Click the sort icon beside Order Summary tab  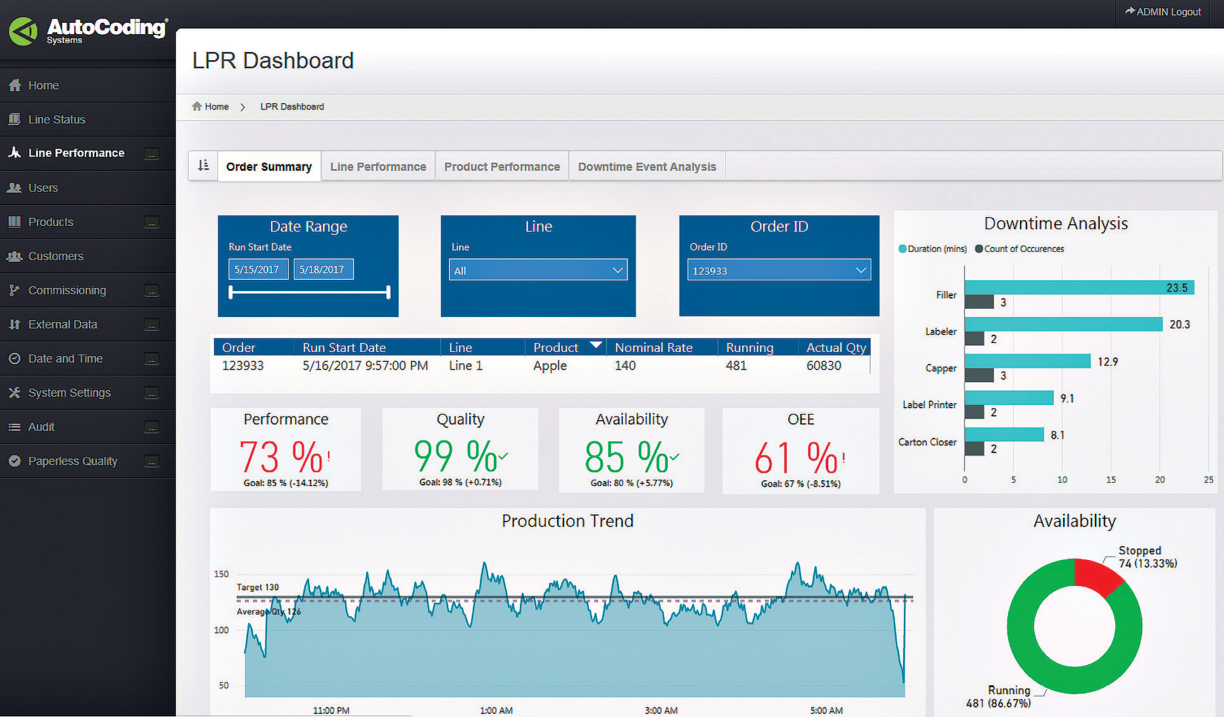[x=203, y=165]
